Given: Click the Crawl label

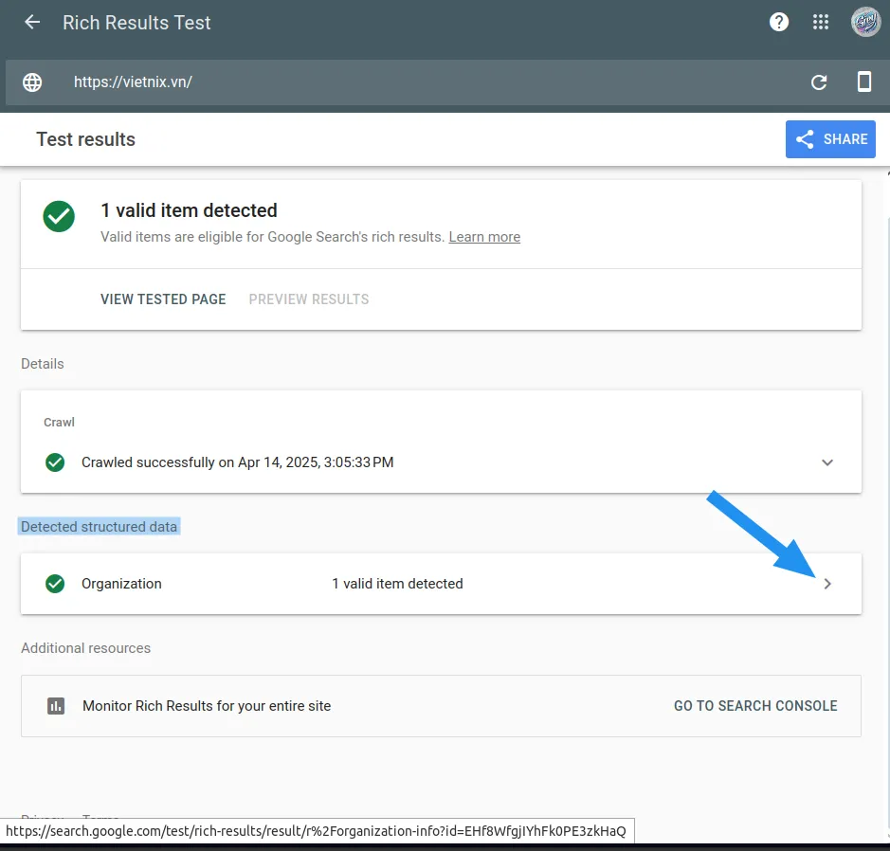Looking at the screenshot, I should tap(59, 422).
